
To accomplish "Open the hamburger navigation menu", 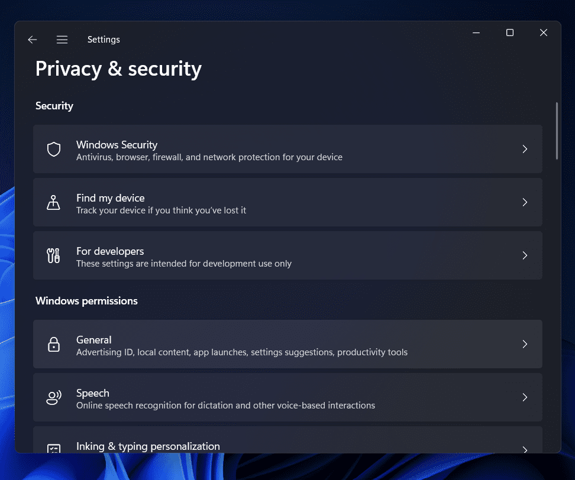I will [x=62, y=40].
